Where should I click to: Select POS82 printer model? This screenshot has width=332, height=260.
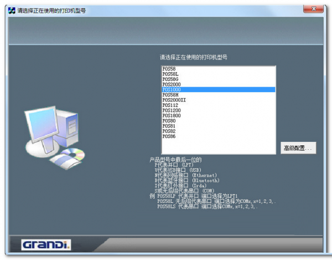coord(169,131)
